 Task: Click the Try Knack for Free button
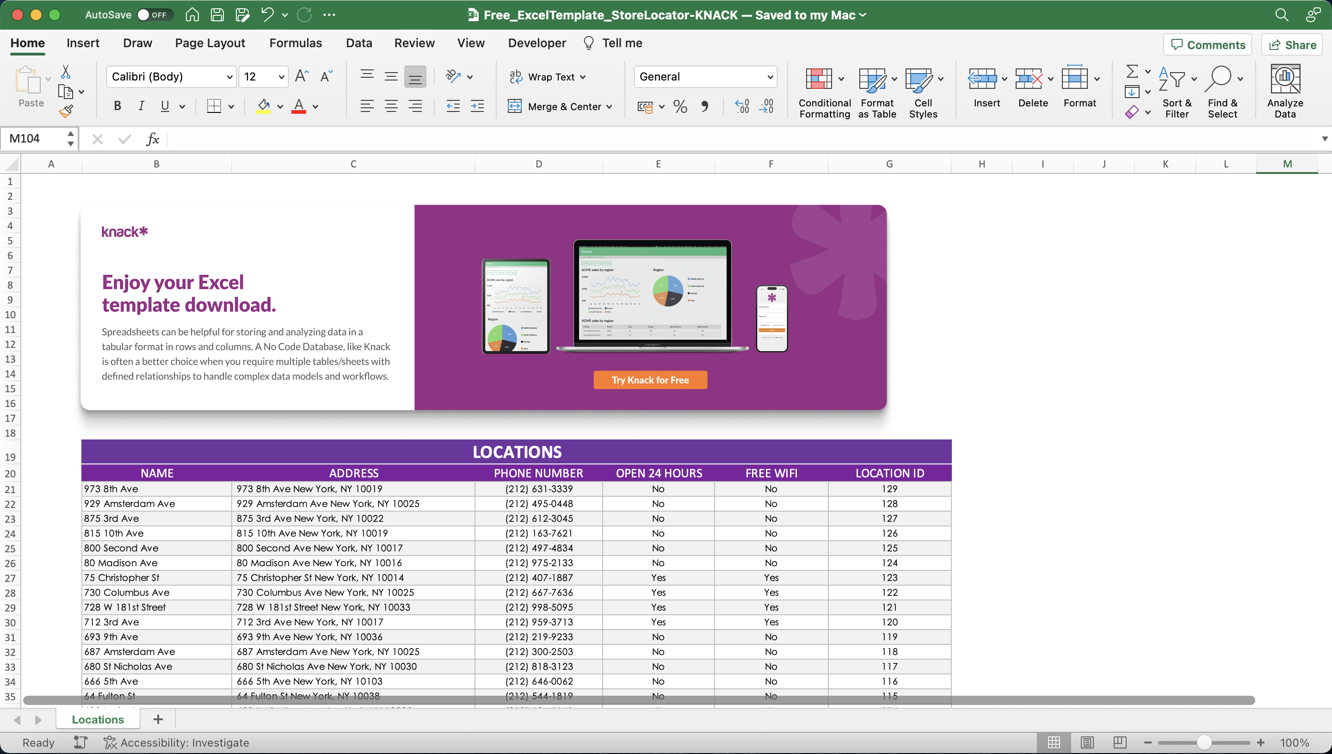click(650, 379)
